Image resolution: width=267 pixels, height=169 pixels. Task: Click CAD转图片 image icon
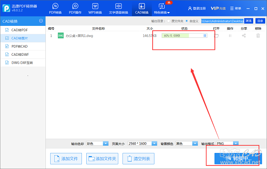pos(7,38)
